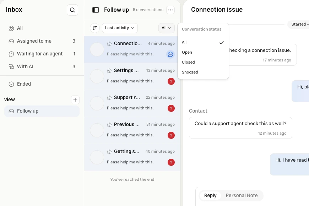Open All conversations in sidebar
Image resolution: width=309 pixels, height=206 pixels.
click(x=42, y=28)
